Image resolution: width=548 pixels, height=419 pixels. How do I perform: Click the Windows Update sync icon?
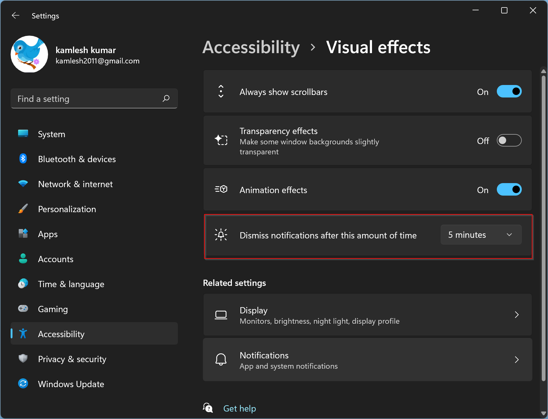23,383
